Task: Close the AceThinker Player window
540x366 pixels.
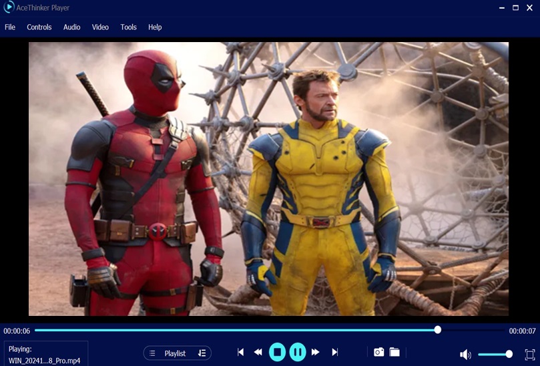Action: 530,7
